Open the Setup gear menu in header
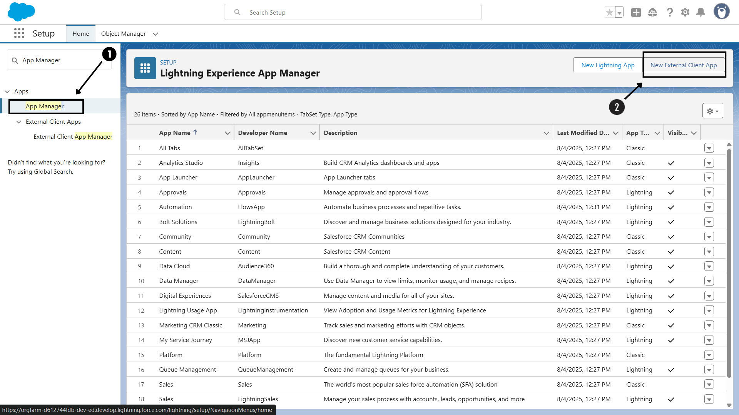 tap(685, 12)
